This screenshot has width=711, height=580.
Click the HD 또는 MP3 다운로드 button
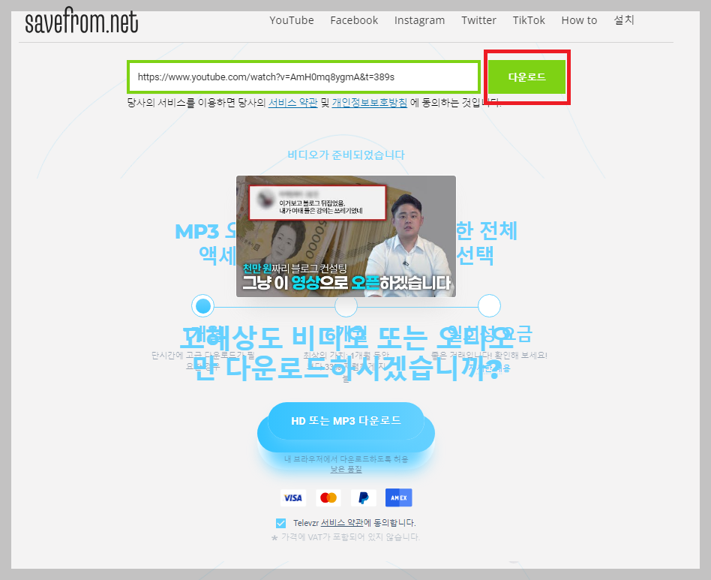(346, 421)
